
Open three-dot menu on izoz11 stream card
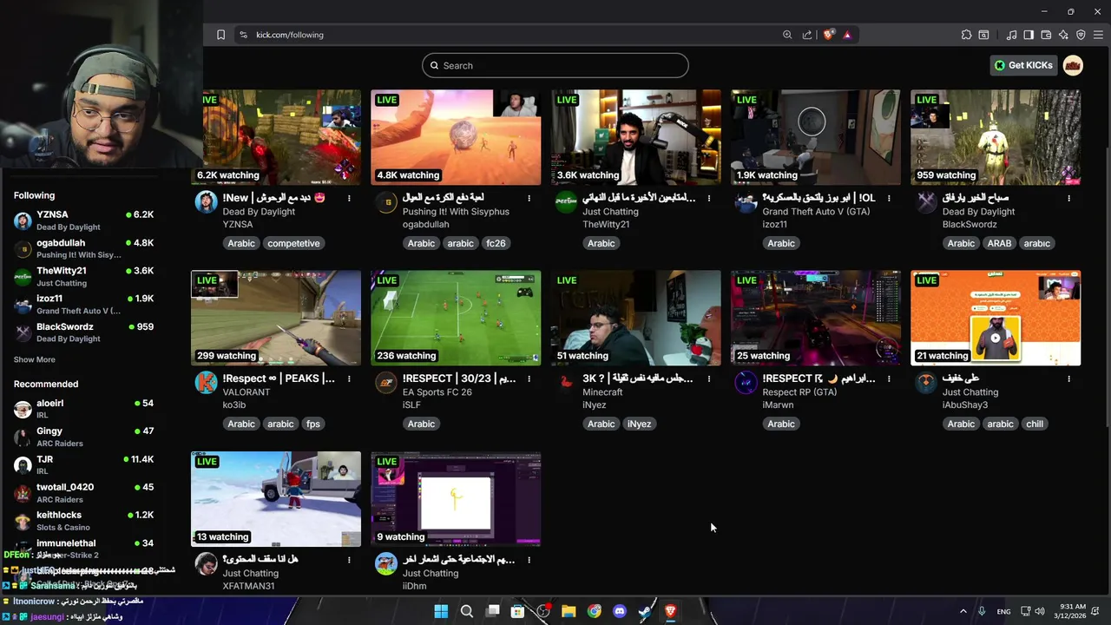(x=889, y=198)
